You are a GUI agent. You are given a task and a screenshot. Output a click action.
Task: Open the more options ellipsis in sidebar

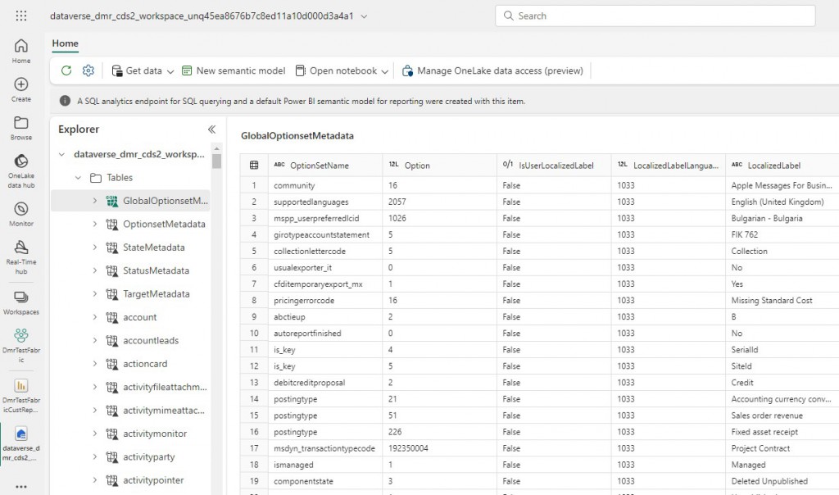point(20,487)
